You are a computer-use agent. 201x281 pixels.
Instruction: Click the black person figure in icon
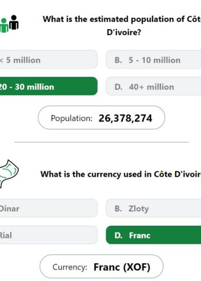14,22
